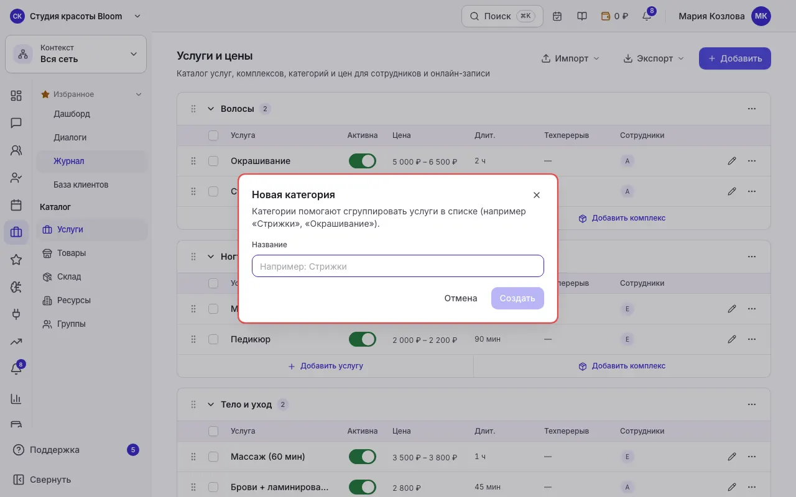This screenshot has width=796, height=497.
Task: Edit the Окрашивание service with pencil icon
Action: [x=732, y=161]
